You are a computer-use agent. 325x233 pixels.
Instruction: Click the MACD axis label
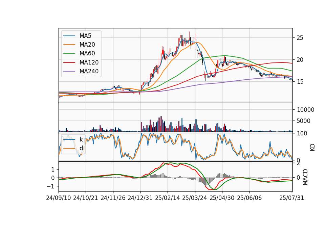point(305,177)
